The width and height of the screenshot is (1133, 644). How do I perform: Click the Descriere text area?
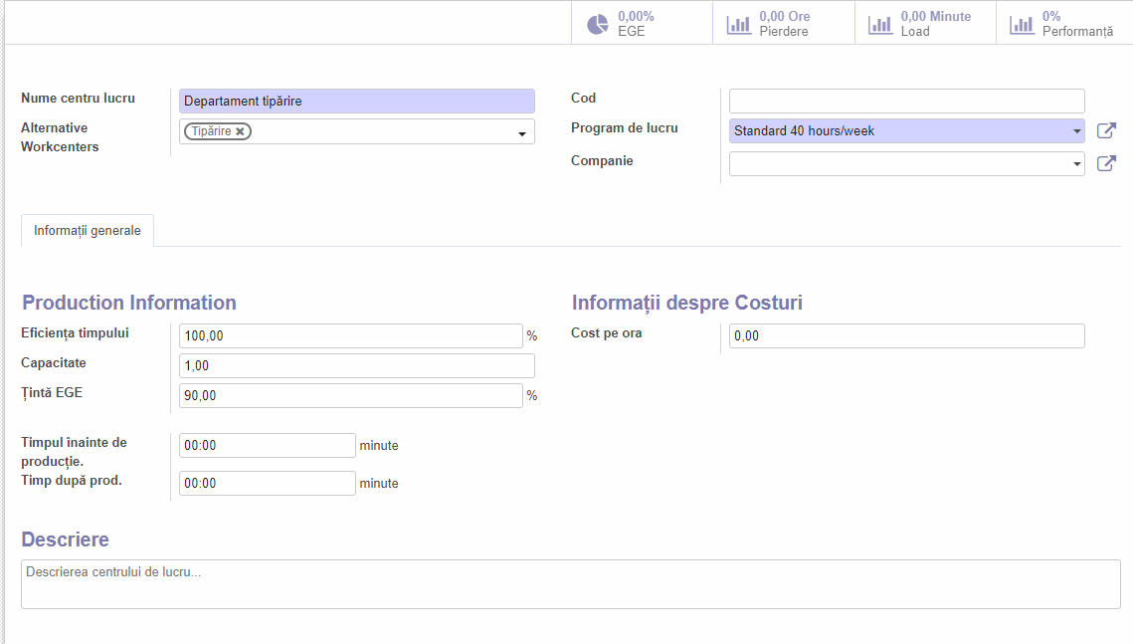[x=571, y=584]
